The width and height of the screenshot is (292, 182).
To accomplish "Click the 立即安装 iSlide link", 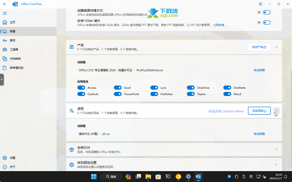I will click(x=219, y=25).
